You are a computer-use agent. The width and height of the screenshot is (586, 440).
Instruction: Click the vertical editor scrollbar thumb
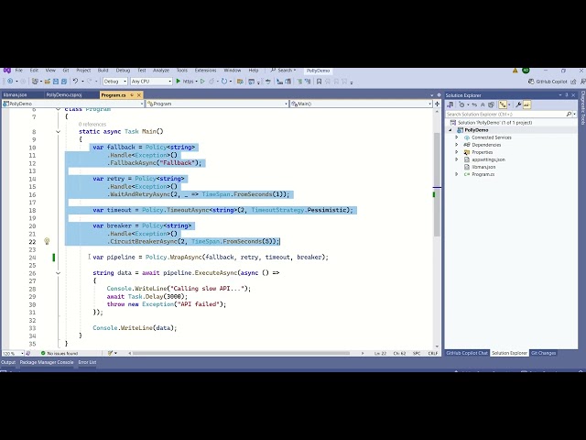(x=437, y=184)
